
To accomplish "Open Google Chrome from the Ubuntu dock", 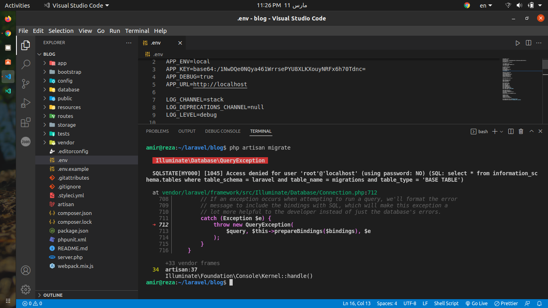I will 8,33.
